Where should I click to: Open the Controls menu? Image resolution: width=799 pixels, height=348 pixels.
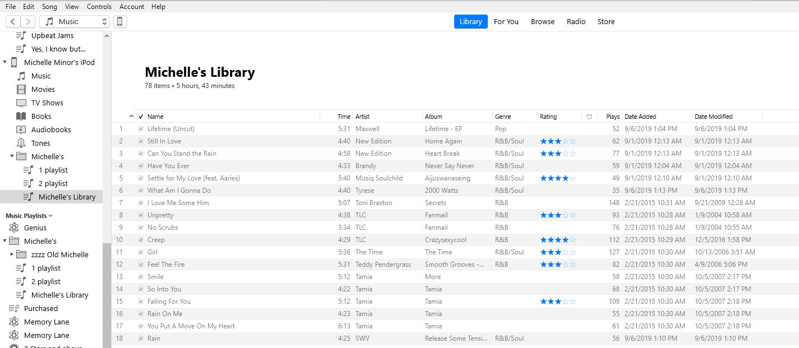pos(99,7)
